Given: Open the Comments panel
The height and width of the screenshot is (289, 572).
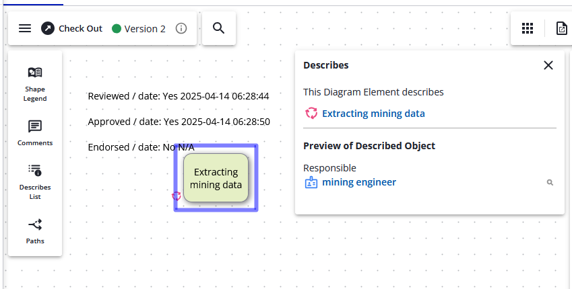Looking at the screenshot, I should (x=35, y=132).
